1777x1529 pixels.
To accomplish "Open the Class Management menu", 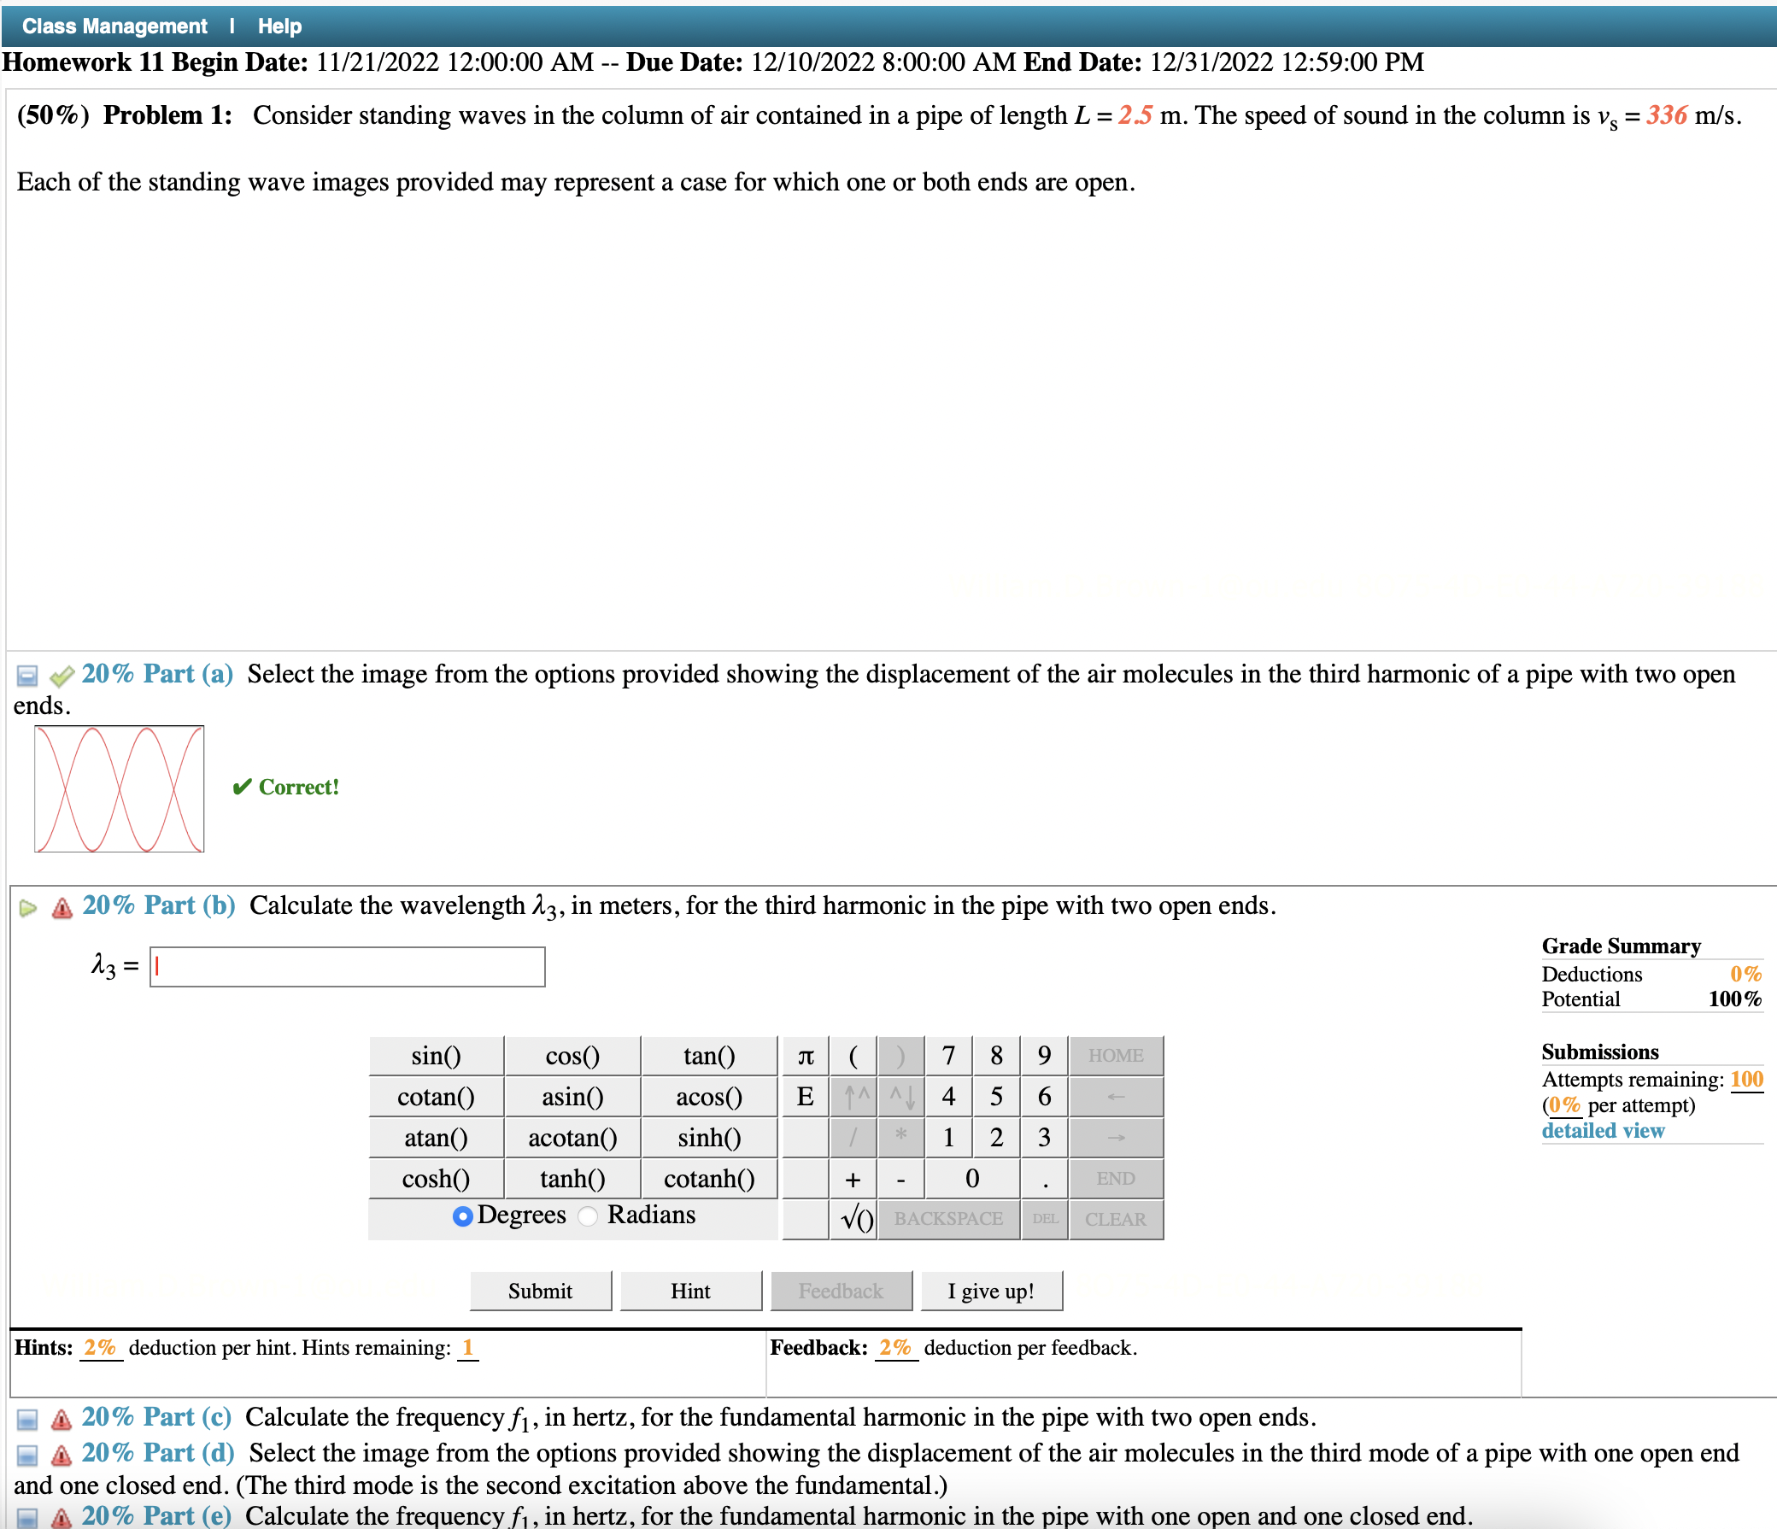I will 114,25.
